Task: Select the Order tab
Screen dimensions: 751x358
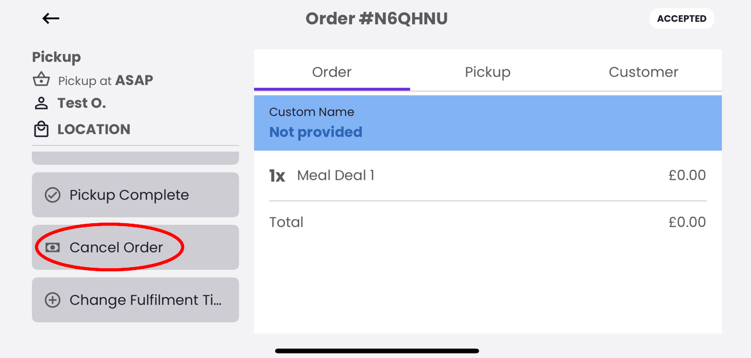Action: pos(331,72)
